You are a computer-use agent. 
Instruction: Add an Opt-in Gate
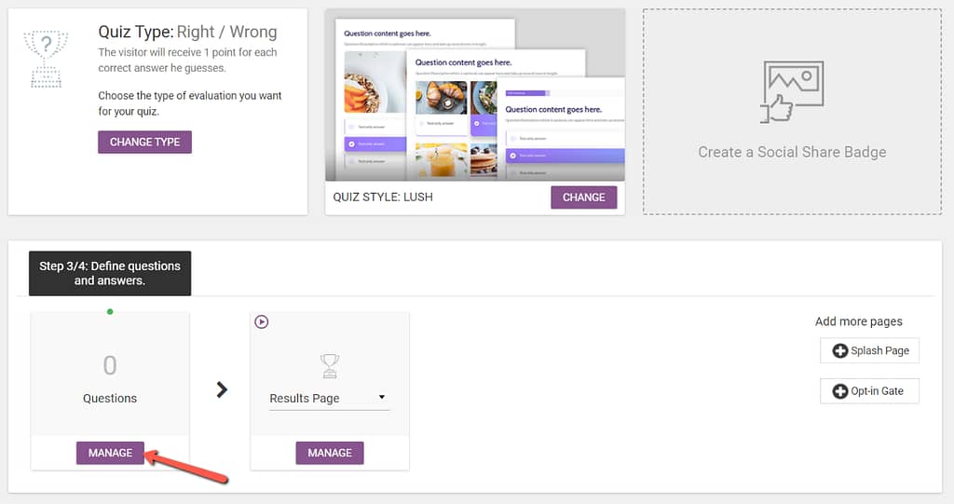pos(869,390)
